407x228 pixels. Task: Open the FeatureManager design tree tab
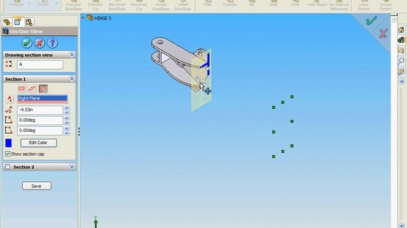coord(7,22)
